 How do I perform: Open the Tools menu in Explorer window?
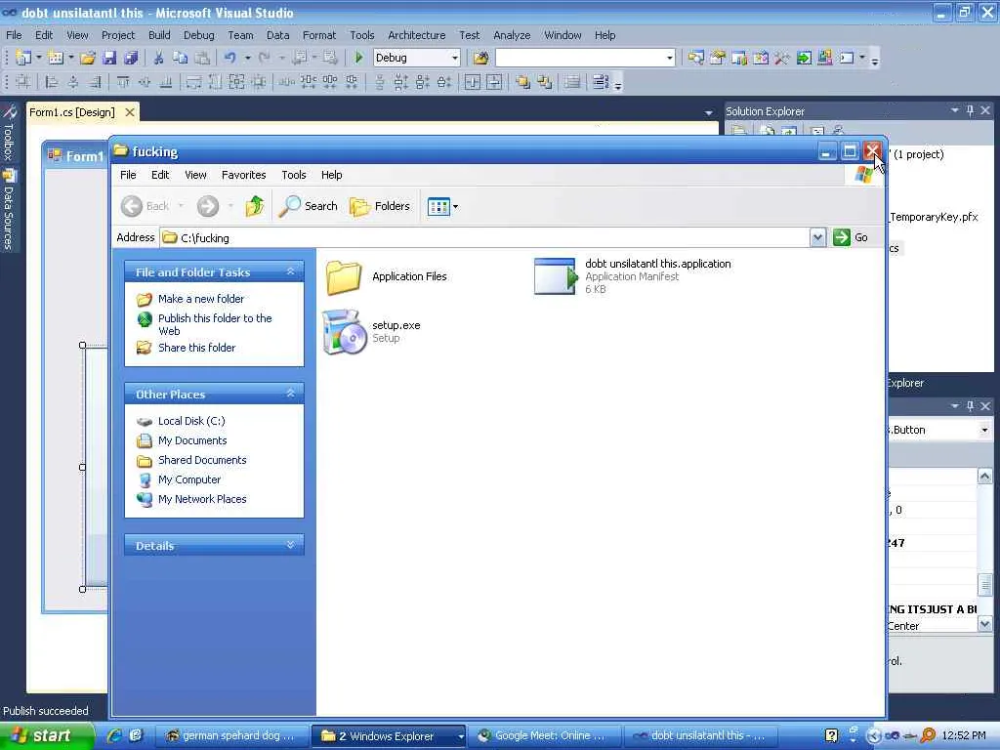point(294,175)
